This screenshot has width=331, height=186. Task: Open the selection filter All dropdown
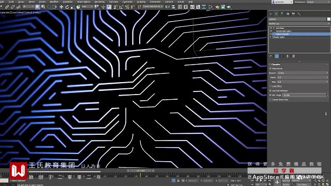pyautogui.click(x=28, y=7)
